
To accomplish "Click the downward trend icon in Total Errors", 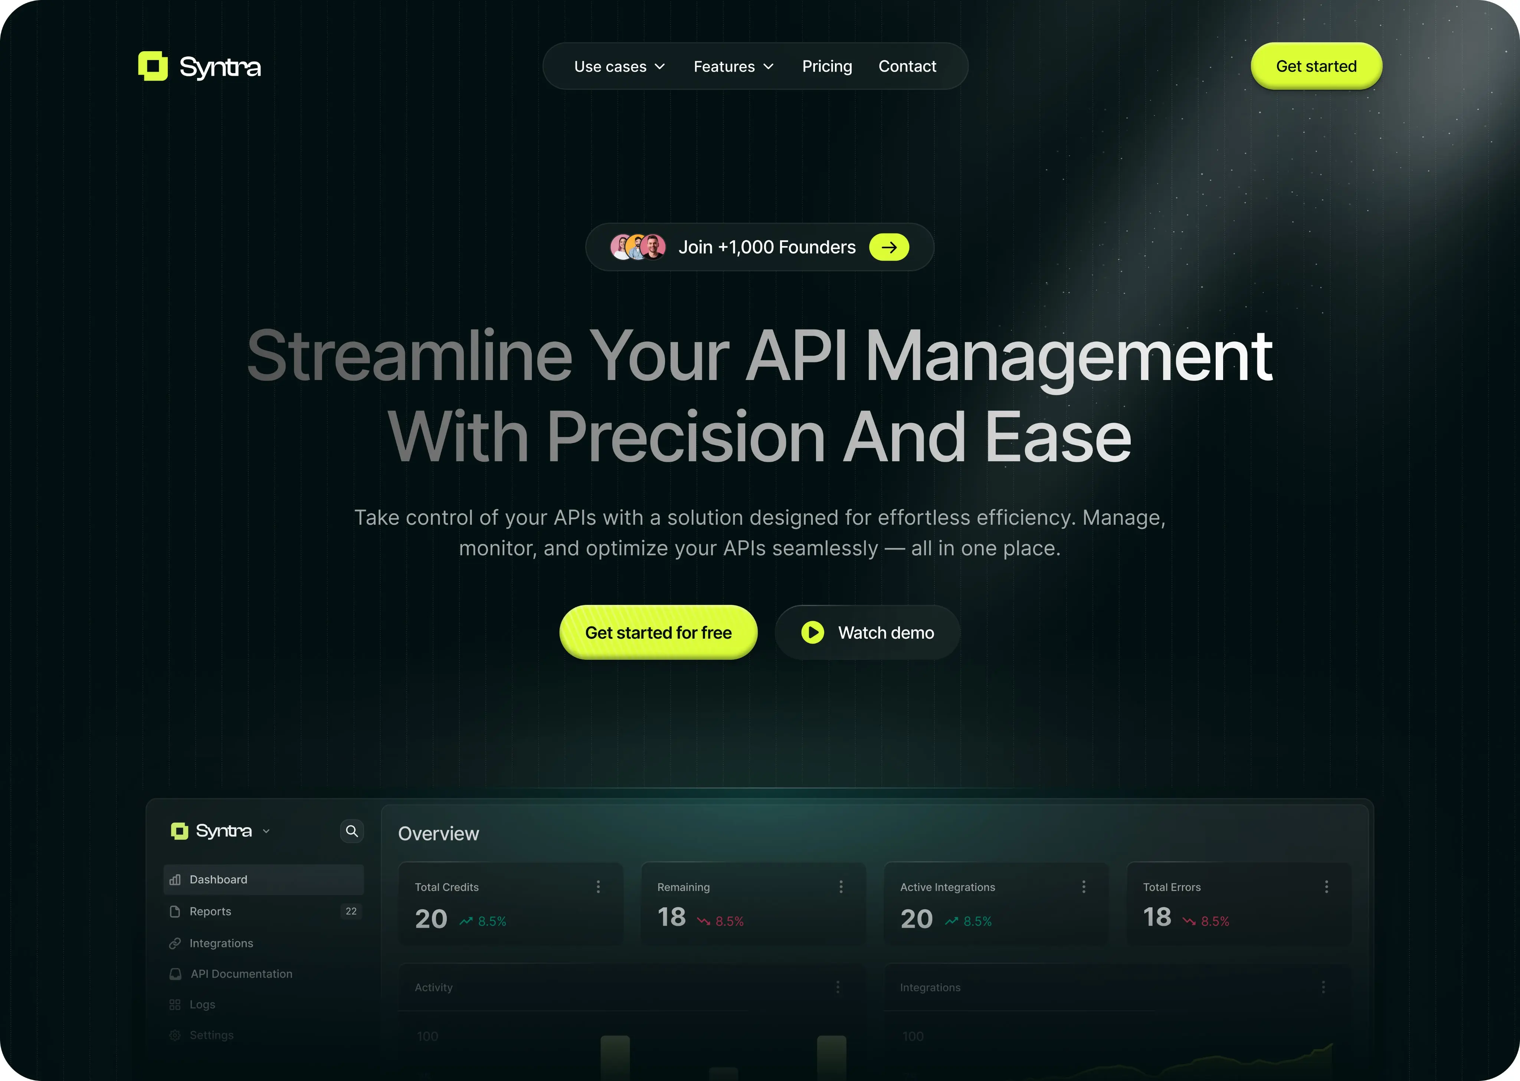I will (1189, 921).
